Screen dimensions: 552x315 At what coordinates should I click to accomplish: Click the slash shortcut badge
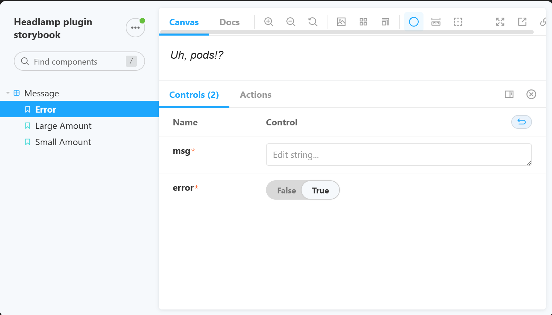tap(131, 61)
